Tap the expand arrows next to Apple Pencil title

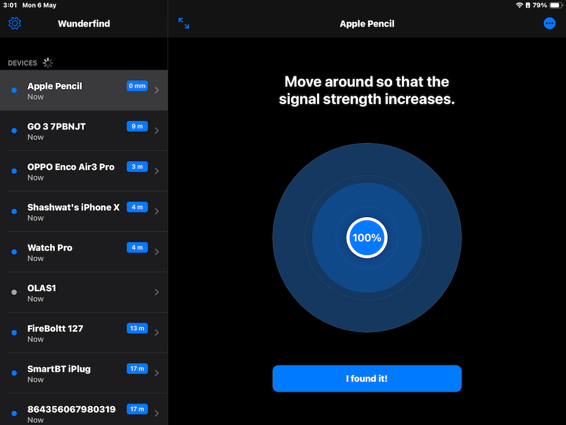(x=183, y=23)
